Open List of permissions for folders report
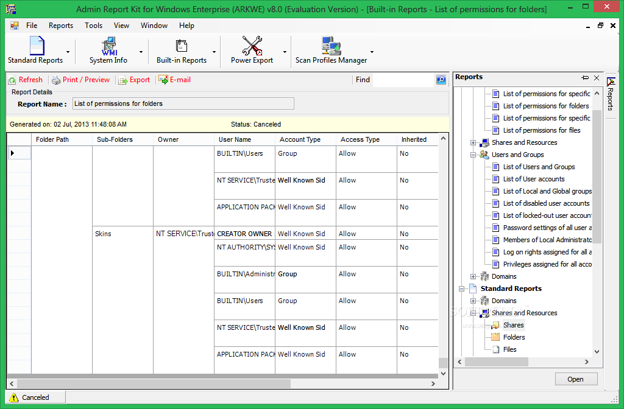The width and height of the screenshot is (624, 409). pyautogui.click(x=545, y=106)
